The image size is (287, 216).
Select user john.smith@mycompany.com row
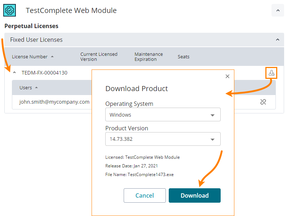[x=54, y=102]
